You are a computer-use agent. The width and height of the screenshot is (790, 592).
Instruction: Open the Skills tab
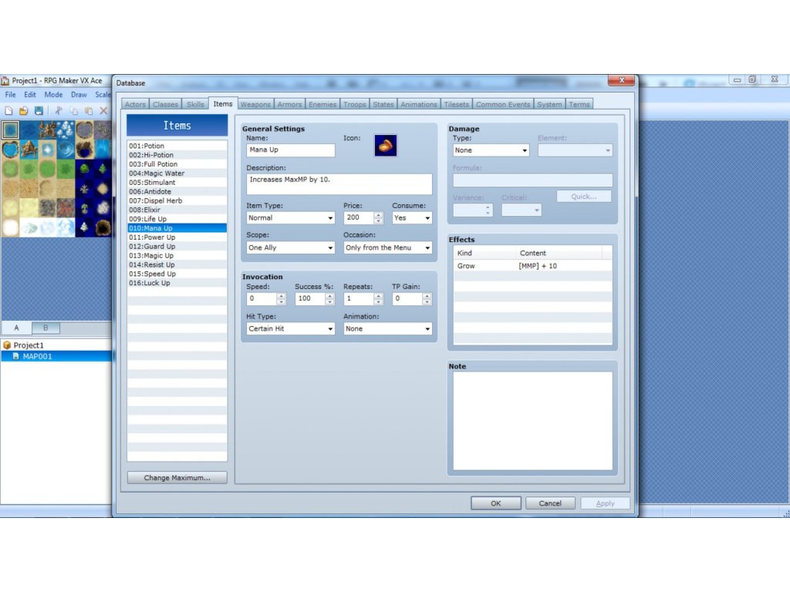[195, 104]
